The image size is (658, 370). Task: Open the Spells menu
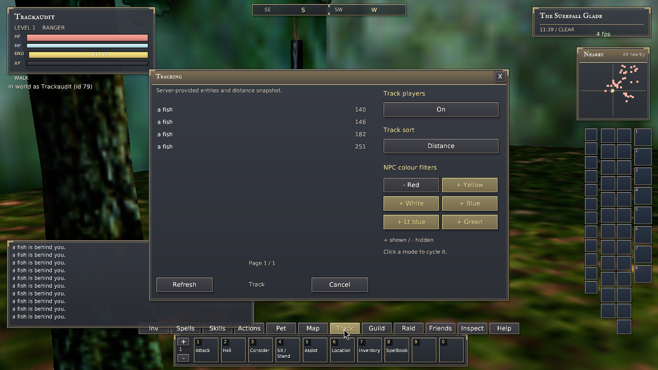pyautogui.click(x=186, y=328)
